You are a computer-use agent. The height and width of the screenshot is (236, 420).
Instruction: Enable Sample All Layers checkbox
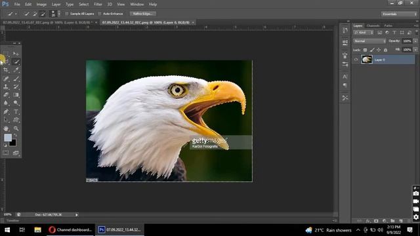(67, 14)
